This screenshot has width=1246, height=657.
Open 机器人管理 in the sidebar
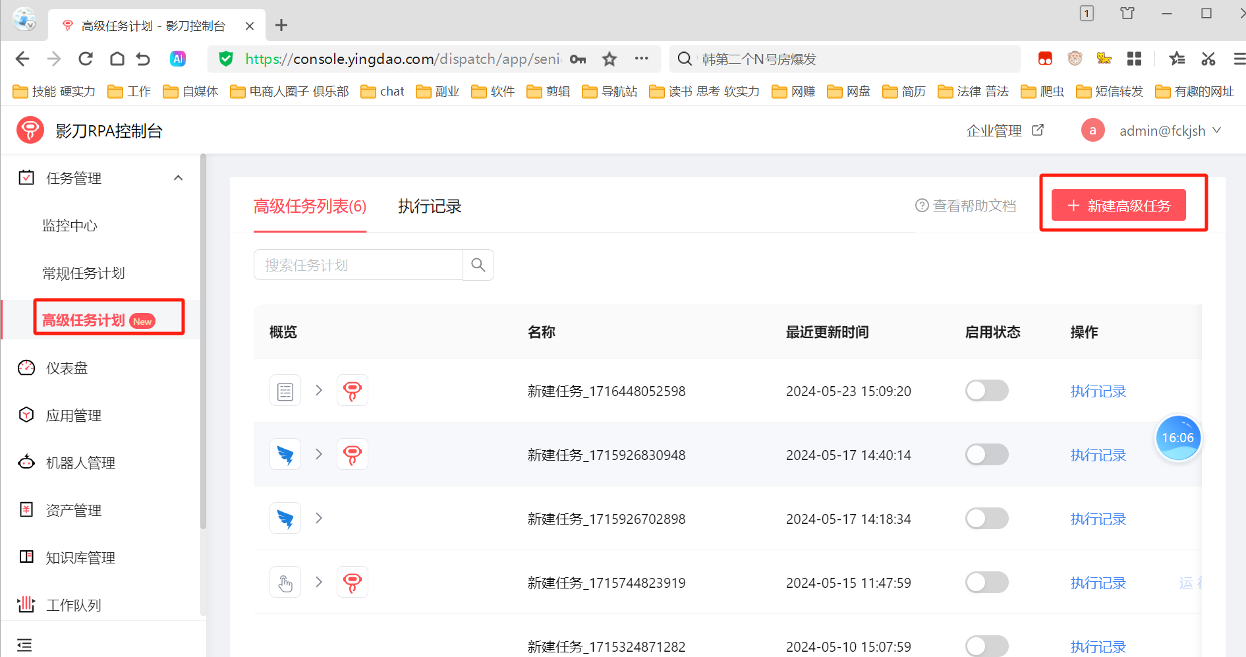pos(80,463)
